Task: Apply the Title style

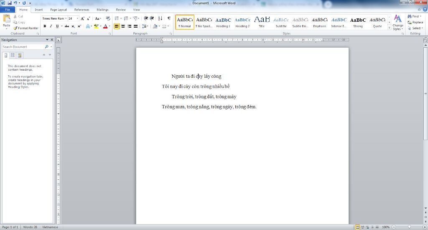Action: 262,22
